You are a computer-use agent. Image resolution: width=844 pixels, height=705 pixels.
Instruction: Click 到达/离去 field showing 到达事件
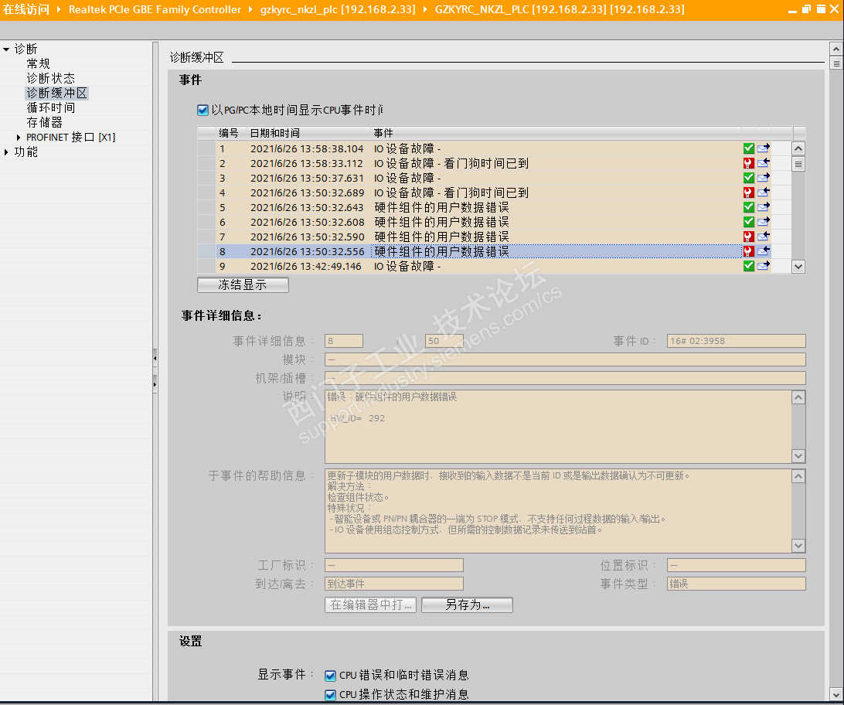click(394, 584)
